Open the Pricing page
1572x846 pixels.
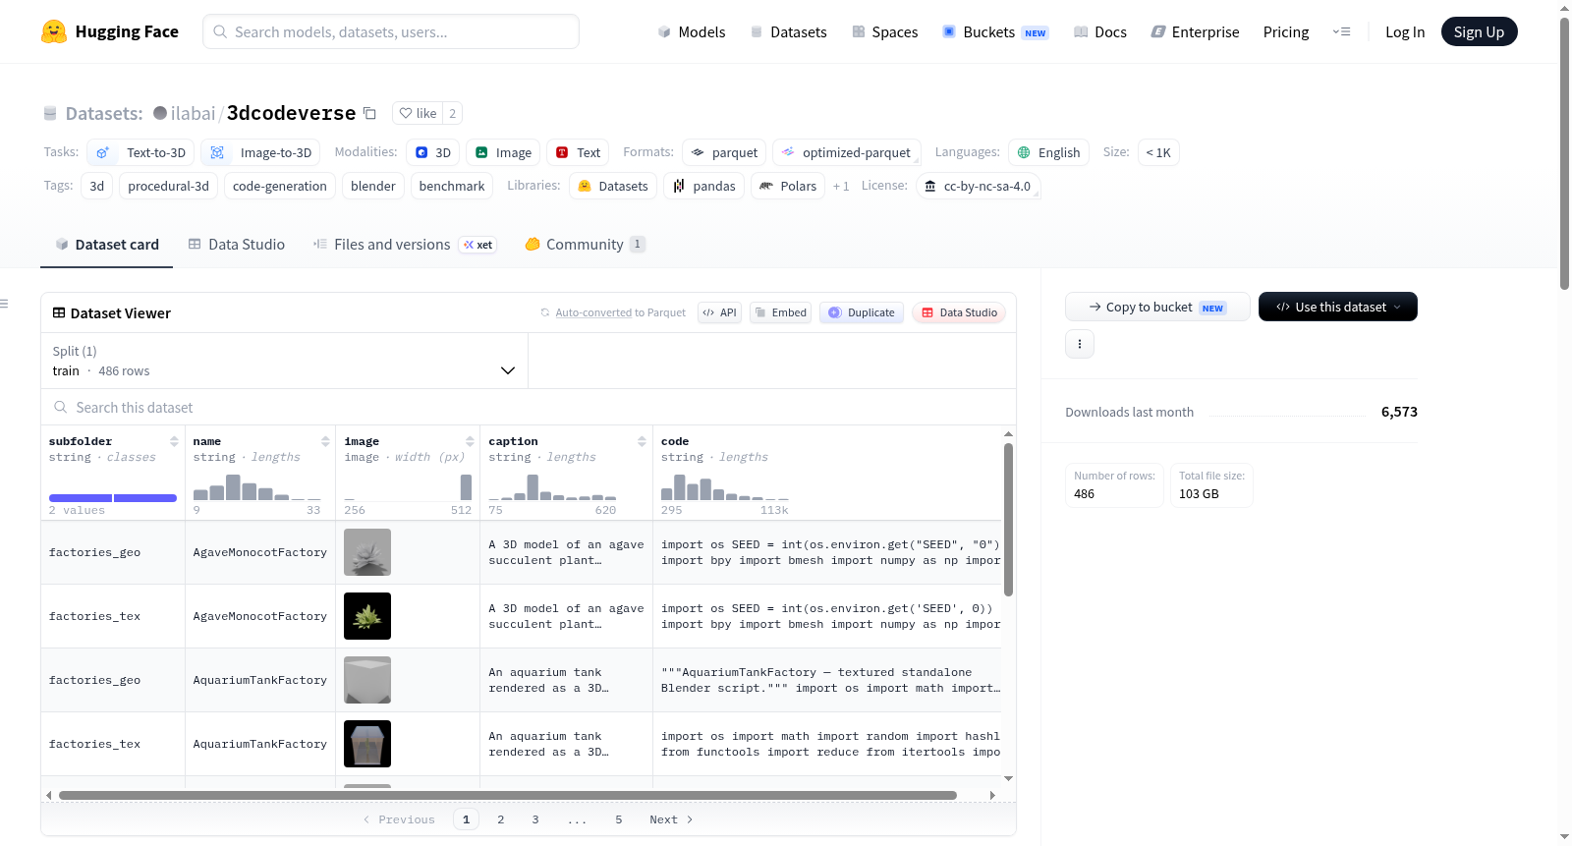[x=1285, y=31]
